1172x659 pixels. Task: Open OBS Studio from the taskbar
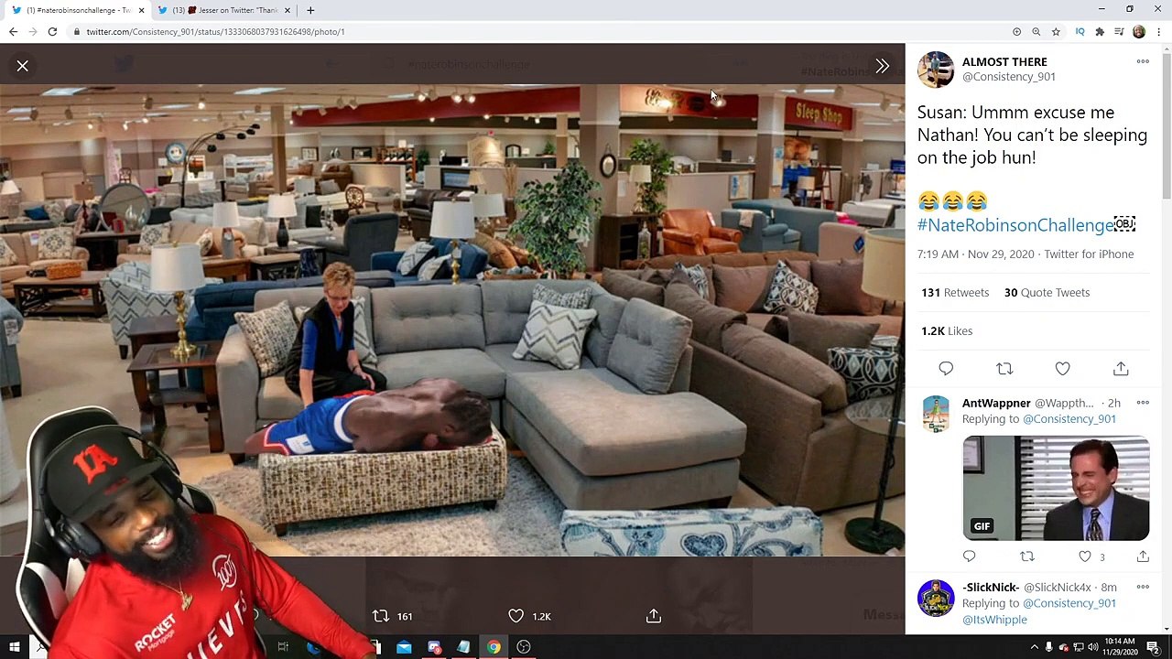[524, 647]
